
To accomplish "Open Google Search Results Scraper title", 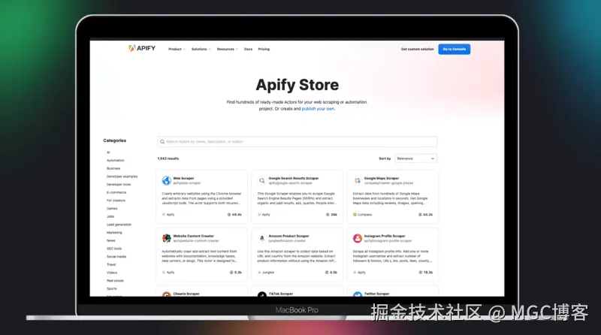I will coord(294,178).
